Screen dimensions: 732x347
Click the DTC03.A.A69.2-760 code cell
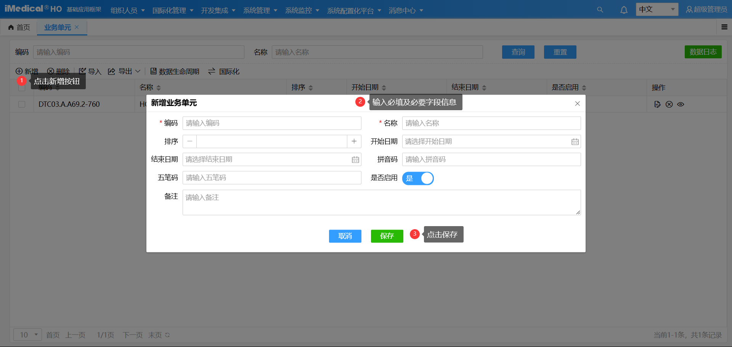pos(69,104)
